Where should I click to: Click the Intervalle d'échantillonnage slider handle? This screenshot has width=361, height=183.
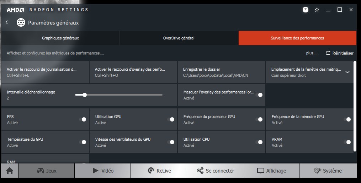click(x=85, y=95)
